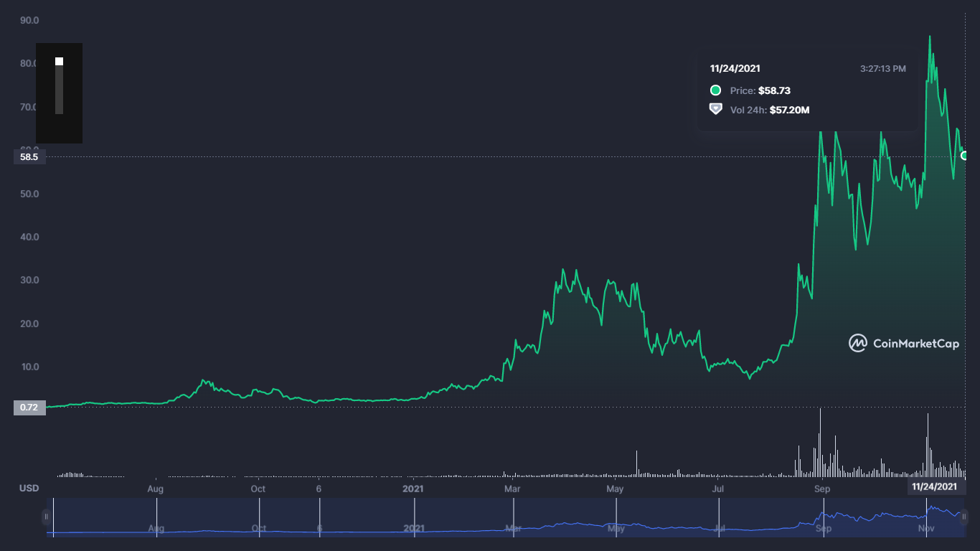980x551 pixels.
Task: Toggle the USD currency label
Action: [29, 488]
